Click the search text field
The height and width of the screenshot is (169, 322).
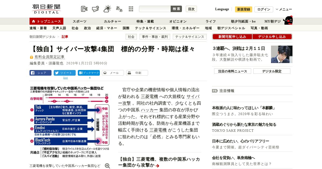pyautogui.click(x=155, y=9)
